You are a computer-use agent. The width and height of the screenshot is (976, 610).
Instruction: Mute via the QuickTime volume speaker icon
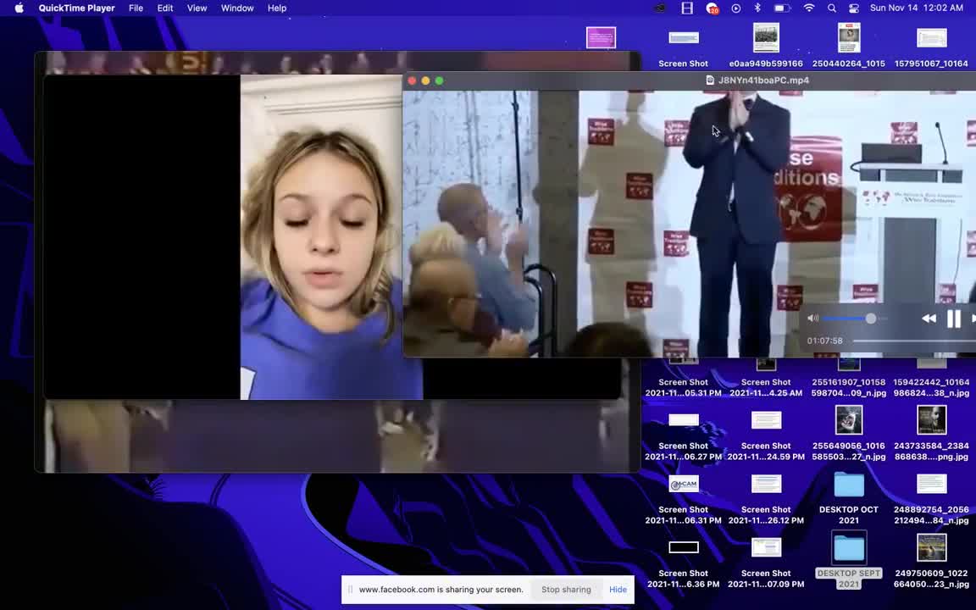point(813,318)
